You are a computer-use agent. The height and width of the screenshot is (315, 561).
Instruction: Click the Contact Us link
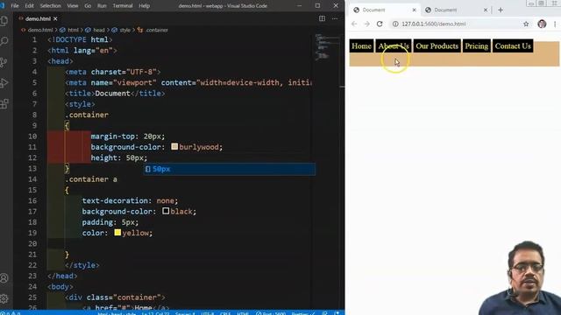pyautogui.click(x=513, y=46)
